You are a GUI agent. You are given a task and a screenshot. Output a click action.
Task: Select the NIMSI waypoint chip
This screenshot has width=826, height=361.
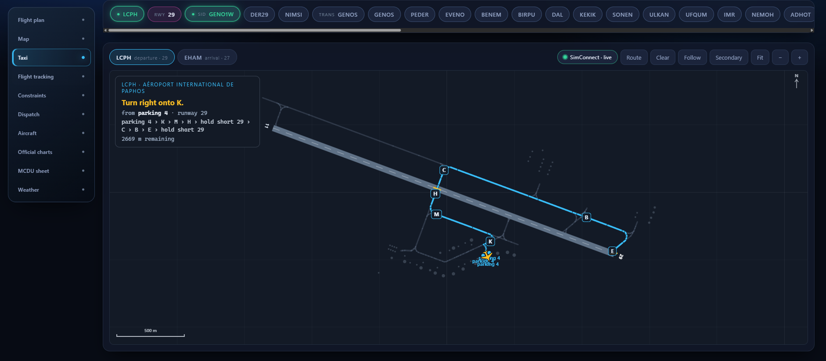point(294,14)
